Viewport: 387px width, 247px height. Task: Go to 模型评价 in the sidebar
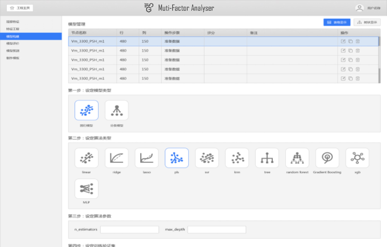pyautogui.click(x=13, y=43)
